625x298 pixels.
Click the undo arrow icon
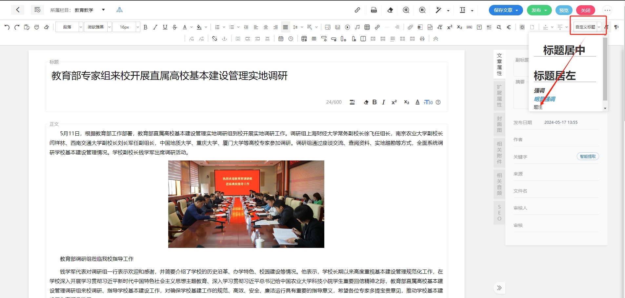7,27
